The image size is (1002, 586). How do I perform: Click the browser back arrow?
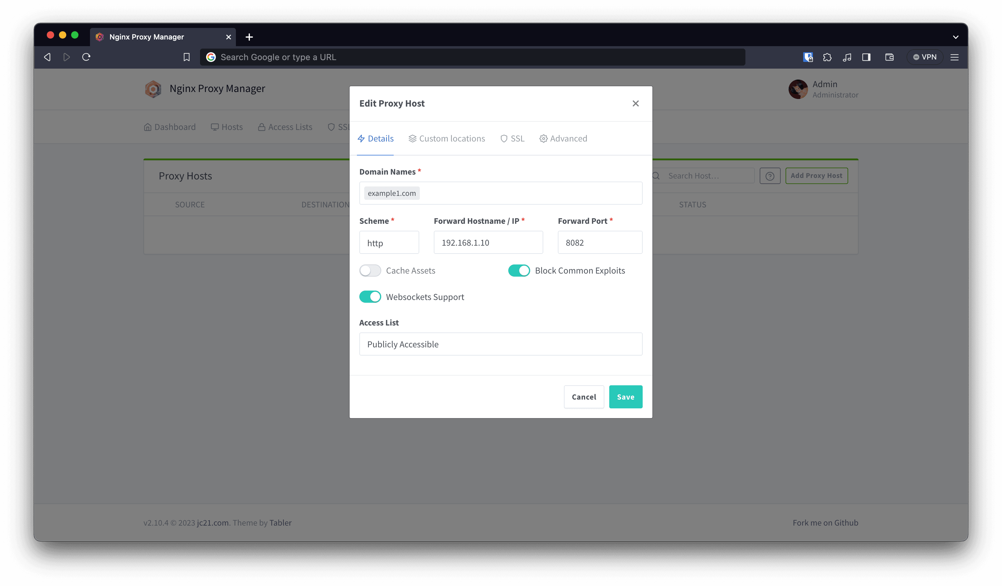tap(47, 57)
